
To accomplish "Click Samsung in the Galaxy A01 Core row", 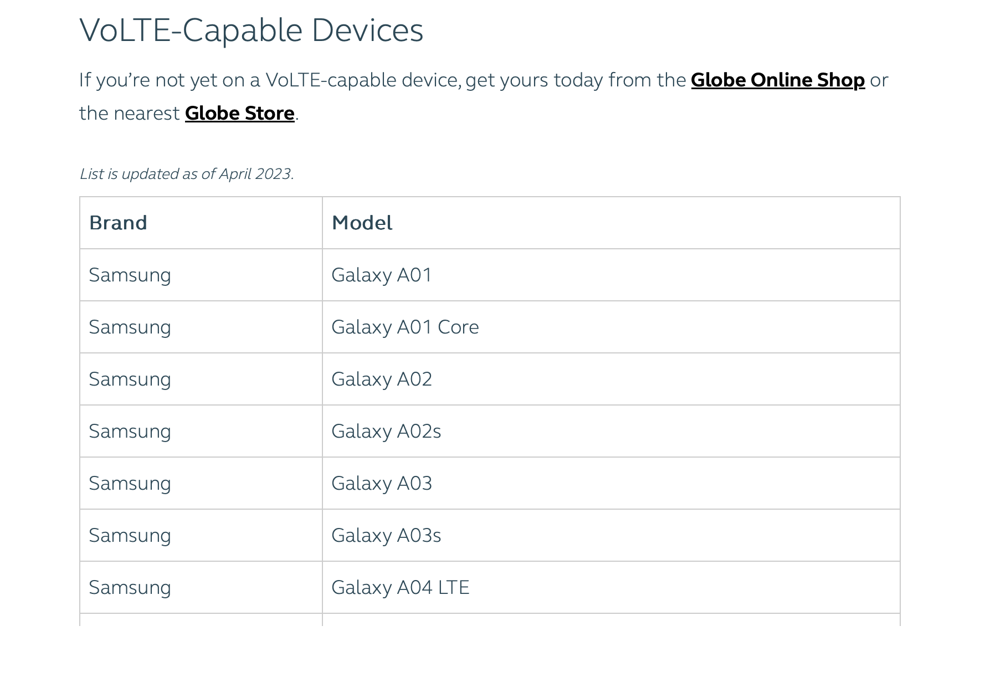I will point(130,327).
